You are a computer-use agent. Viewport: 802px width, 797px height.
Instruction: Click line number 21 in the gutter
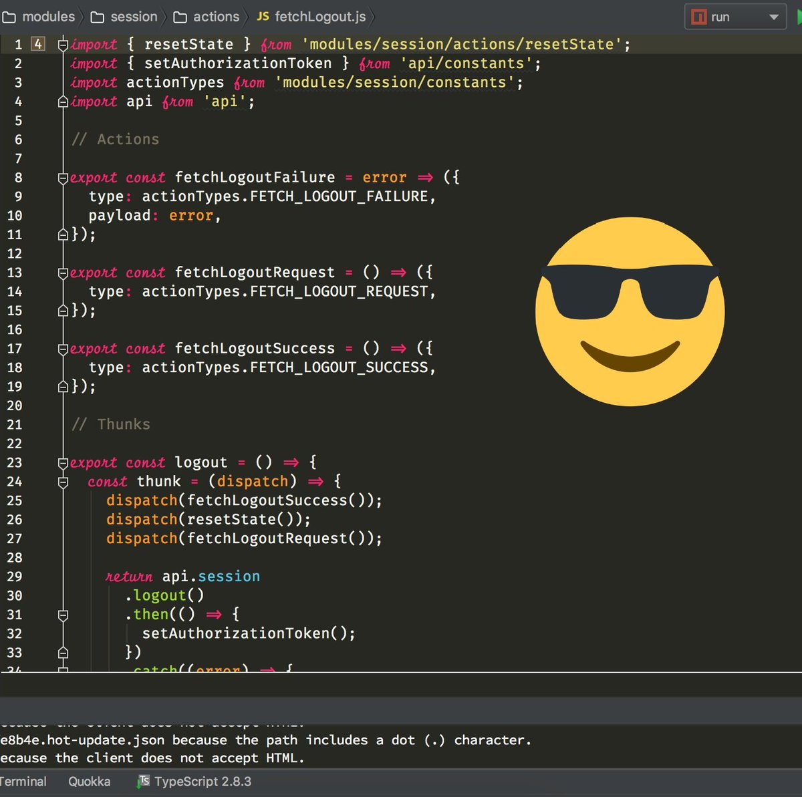click(x=14, y=424)
